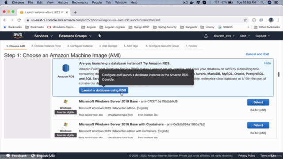Go to Configure Security Group step

tap(162, 46)
